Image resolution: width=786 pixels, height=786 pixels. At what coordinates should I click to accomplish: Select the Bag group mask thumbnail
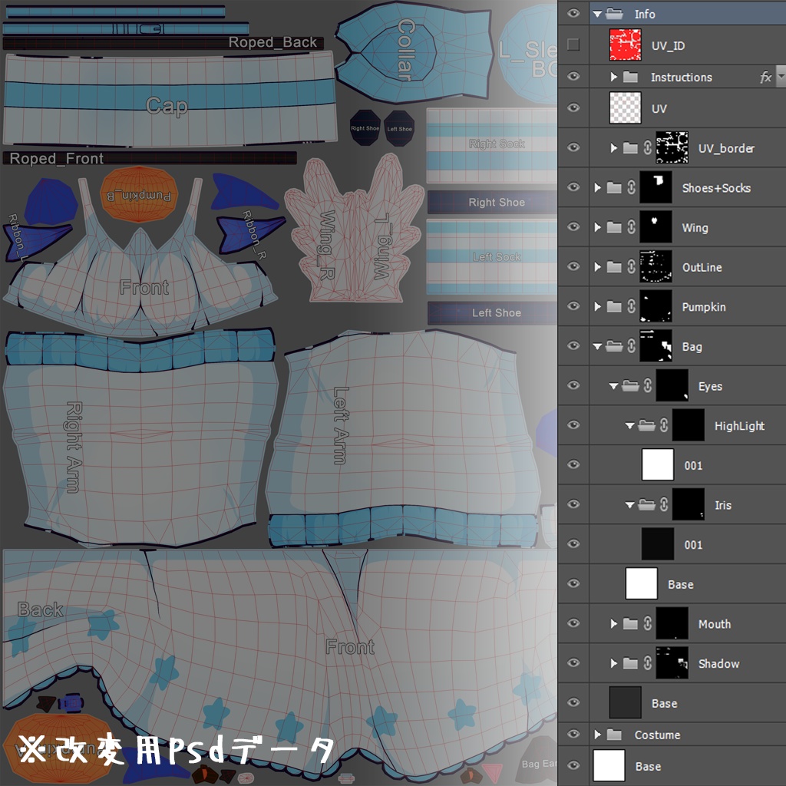tap(656, 345)
